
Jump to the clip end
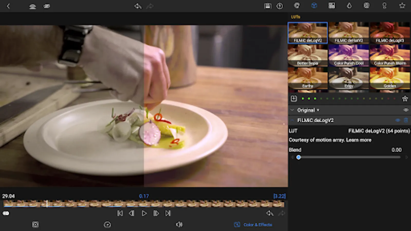pos(168,213)
